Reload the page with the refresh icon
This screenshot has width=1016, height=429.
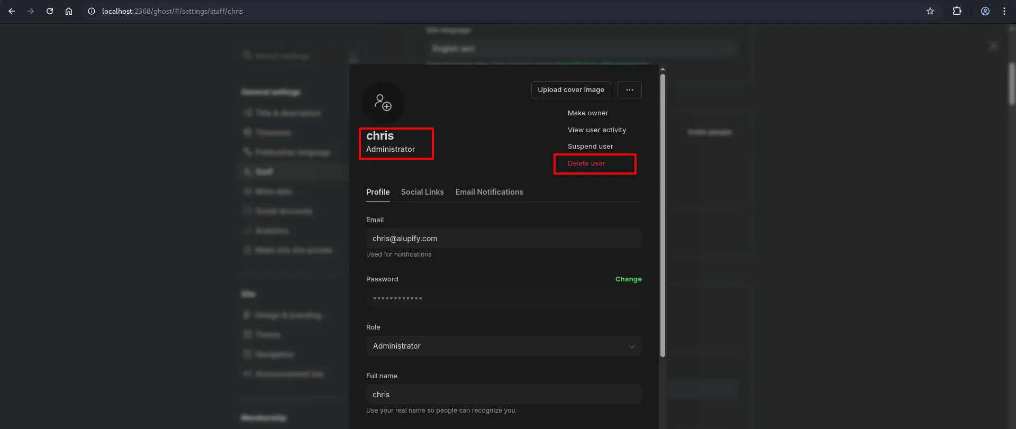50,11
